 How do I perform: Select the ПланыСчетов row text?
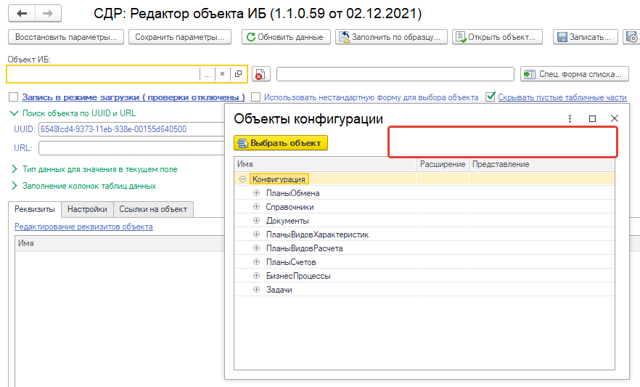tap(291, 262)
